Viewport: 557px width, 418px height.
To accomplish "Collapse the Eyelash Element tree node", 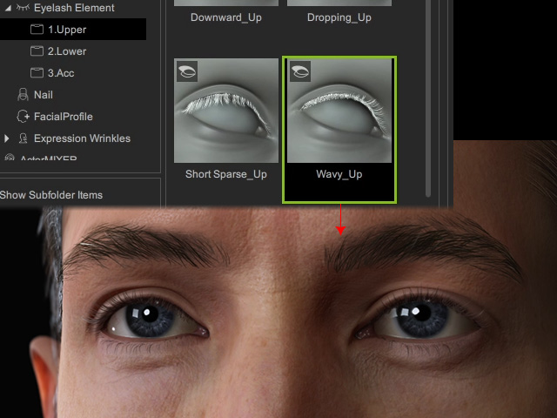I will (x=7, y=8).
